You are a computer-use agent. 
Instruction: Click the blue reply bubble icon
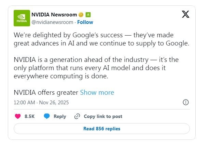click(47, 116)
